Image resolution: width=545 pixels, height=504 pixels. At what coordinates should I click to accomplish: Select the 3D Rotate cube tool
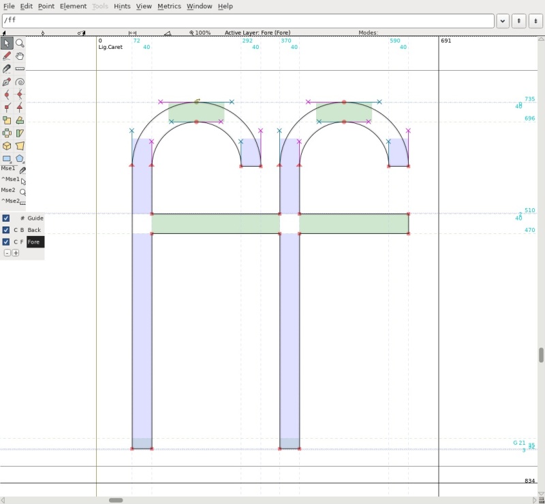coord(7,146)
